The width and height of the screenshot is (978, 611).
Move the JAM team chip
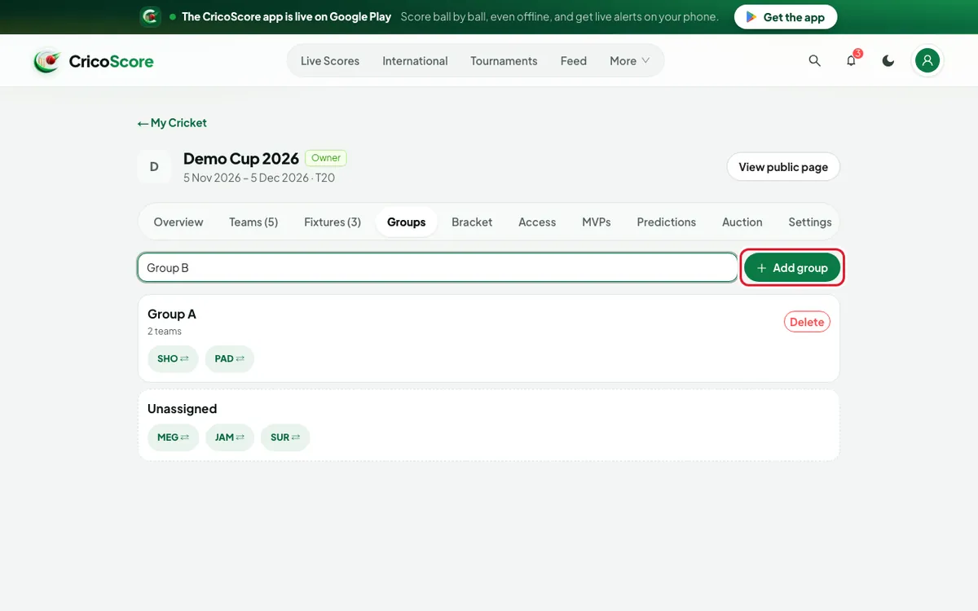point(230,437)
